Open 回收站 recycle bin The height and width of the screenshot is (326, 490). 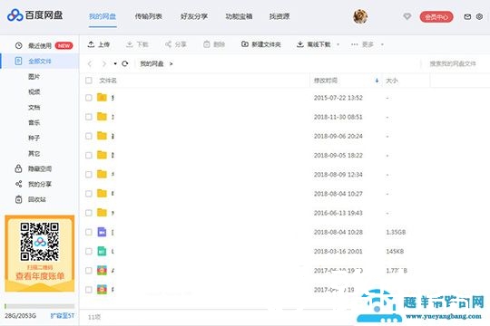[31, 199]
